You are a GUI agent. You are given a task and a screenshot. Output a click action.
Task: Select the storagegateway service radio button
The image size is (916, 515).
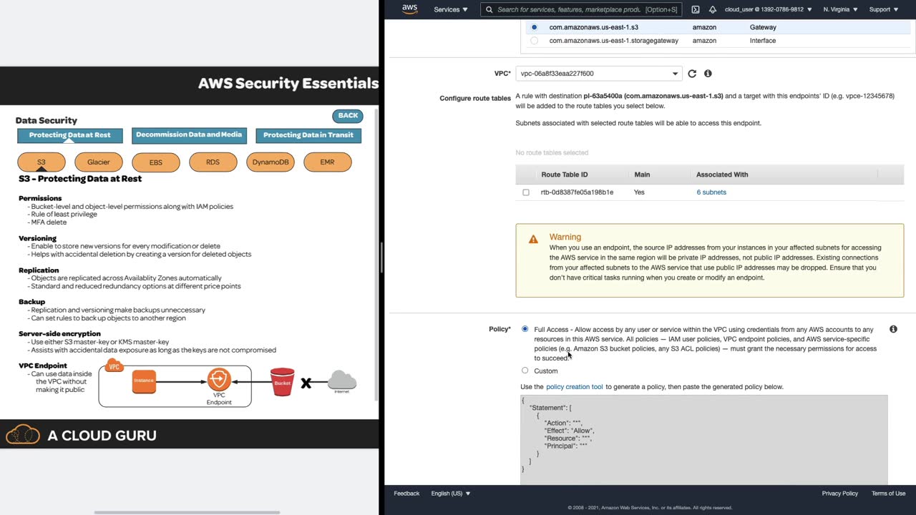[x=534, y=41]
